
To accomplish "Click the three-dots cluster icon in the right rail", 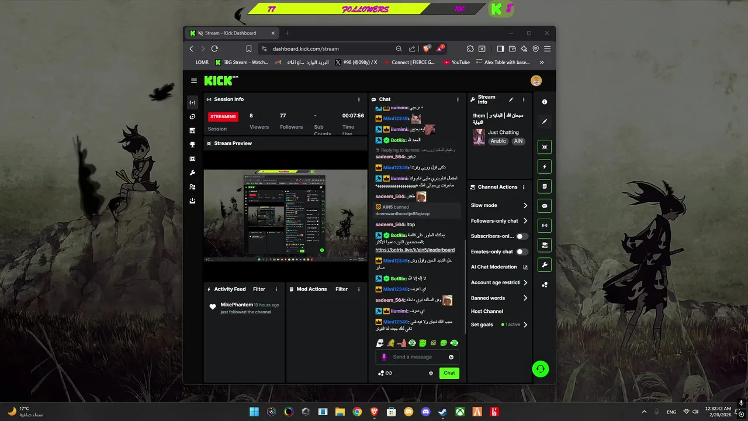I will [545, 285].
